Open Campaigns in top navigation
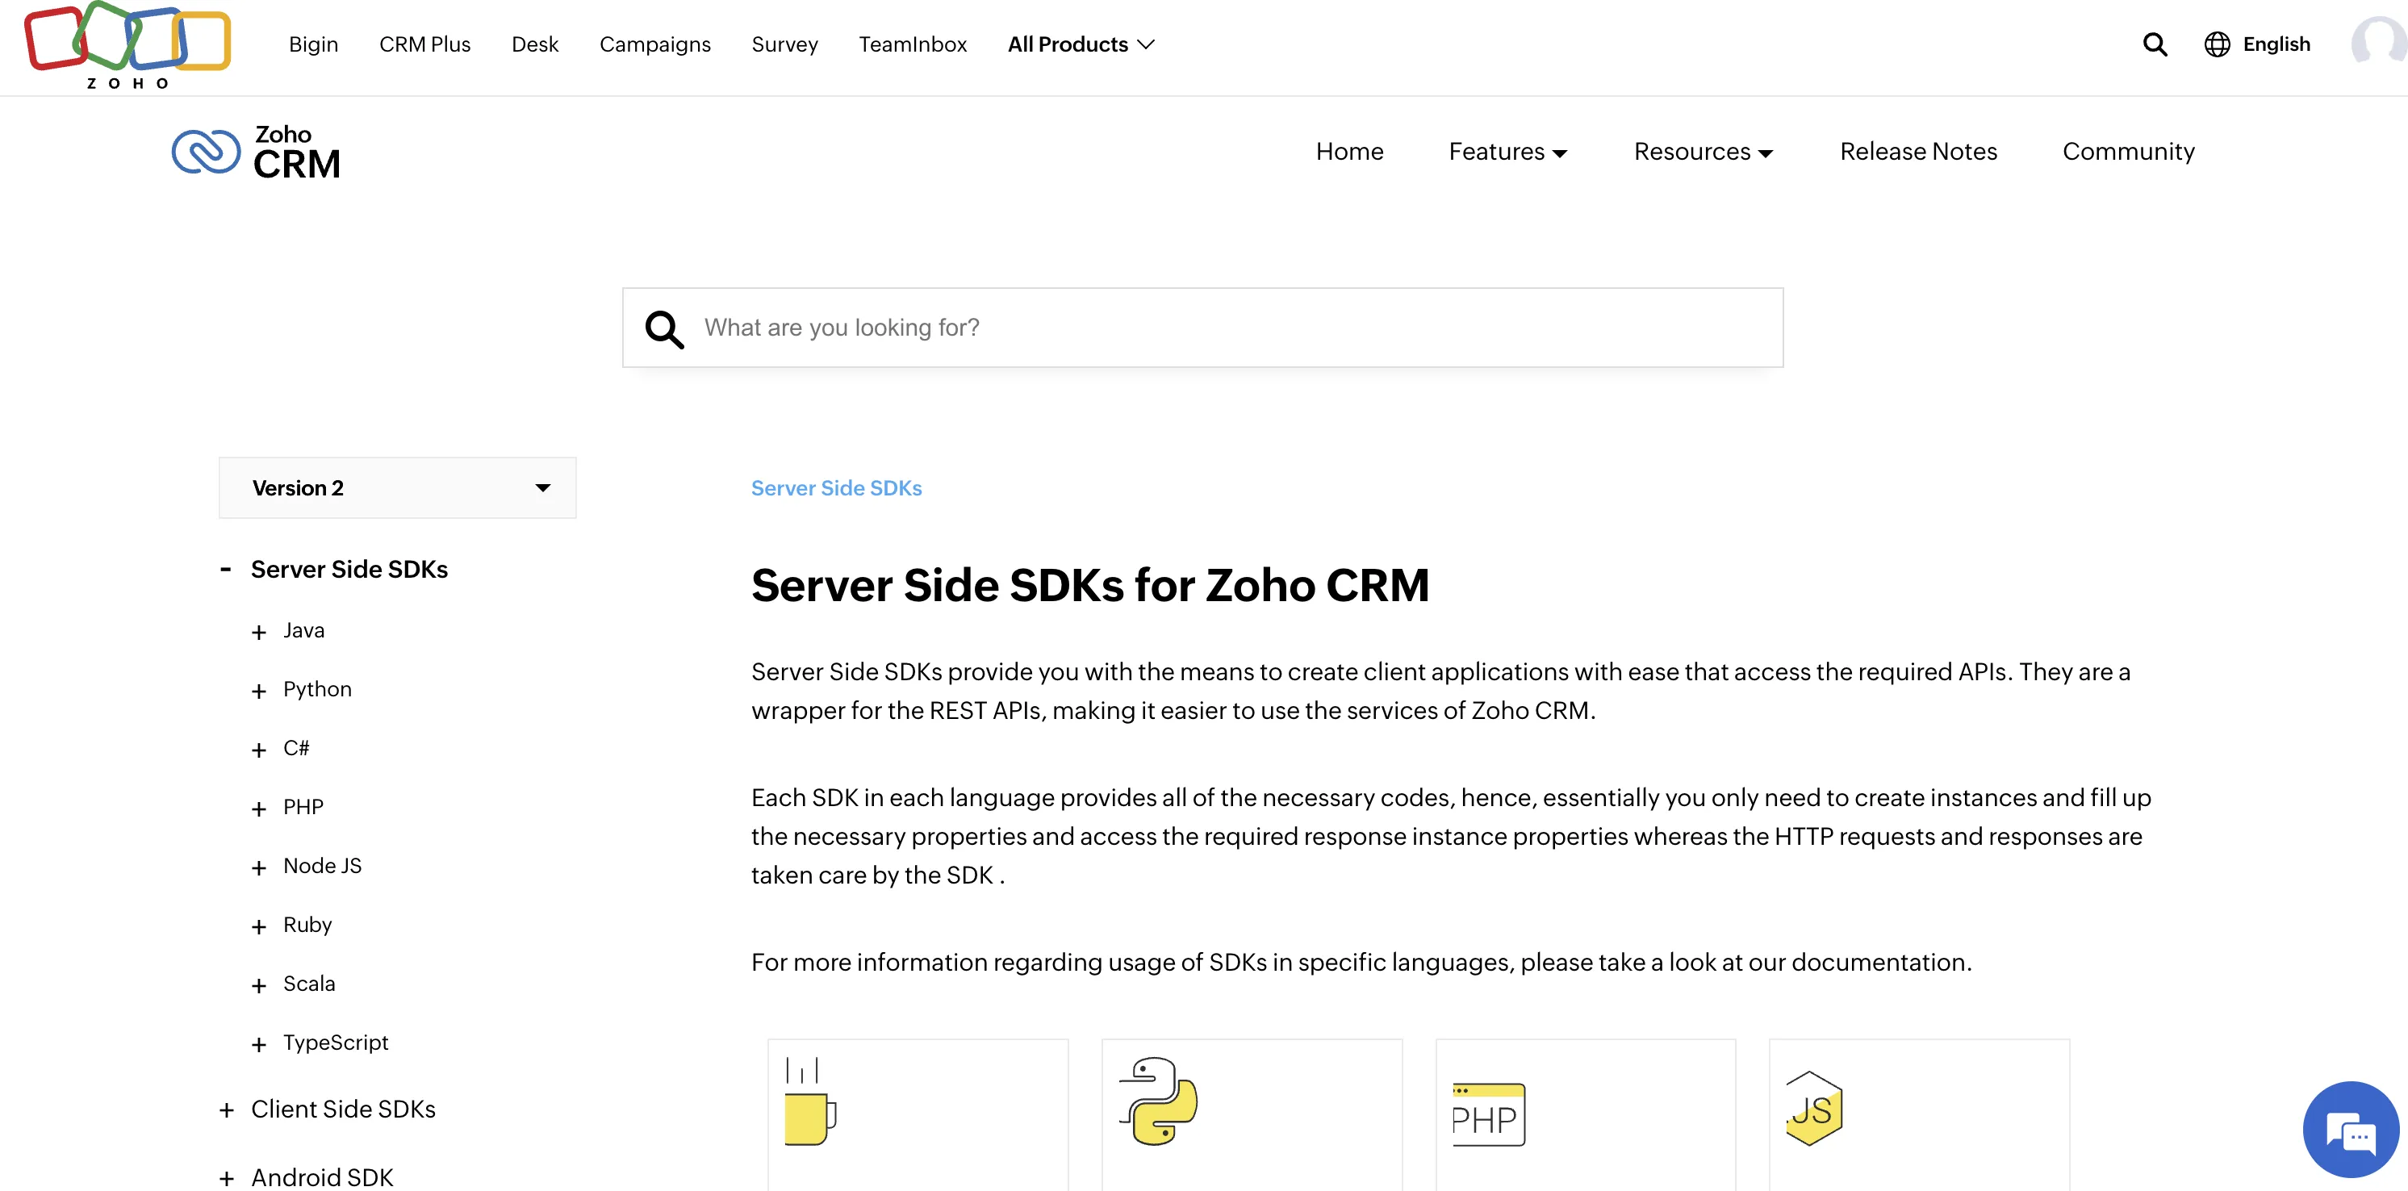Viewport: 2408px width, 1191px height. point(654,44)
